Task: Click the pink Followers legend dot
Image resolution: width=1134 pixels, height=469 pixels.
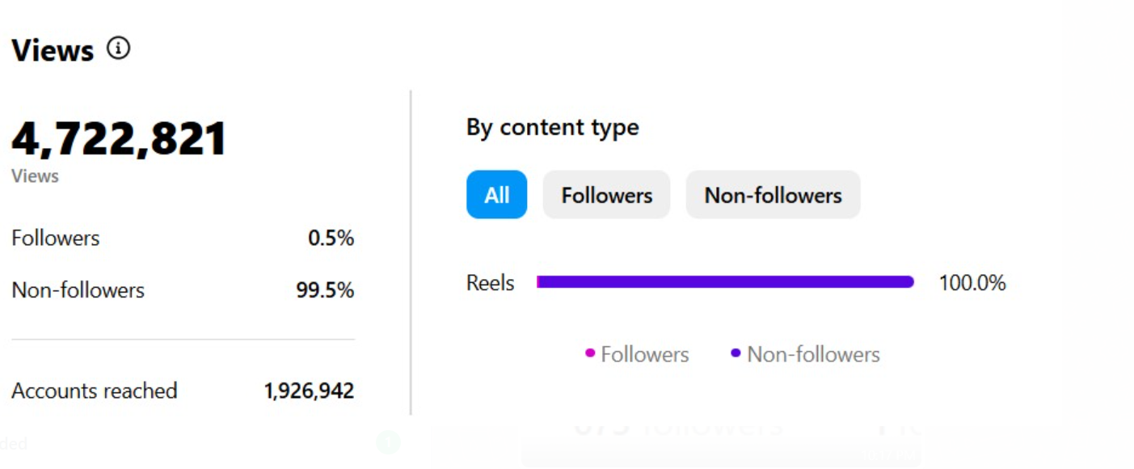Action: 590,353
